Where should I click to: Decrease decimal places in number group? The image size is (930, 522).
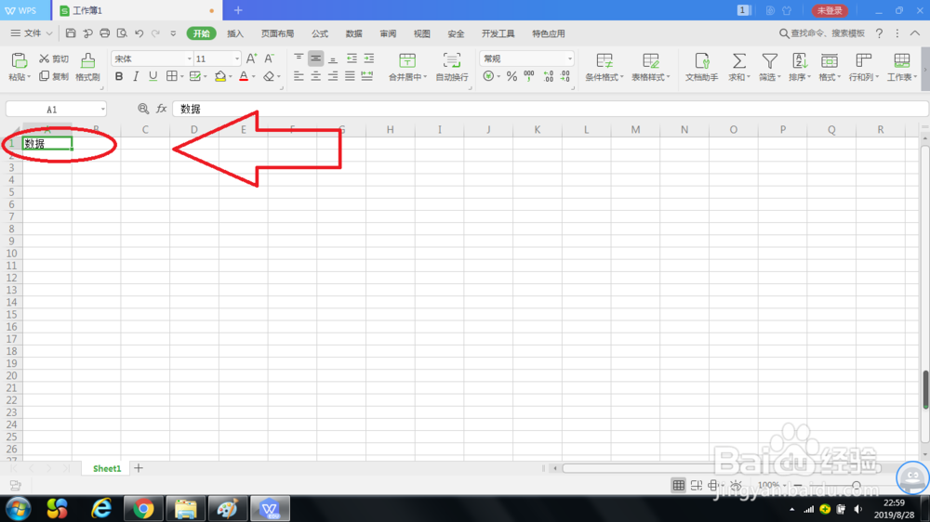[x=565, y=76]
